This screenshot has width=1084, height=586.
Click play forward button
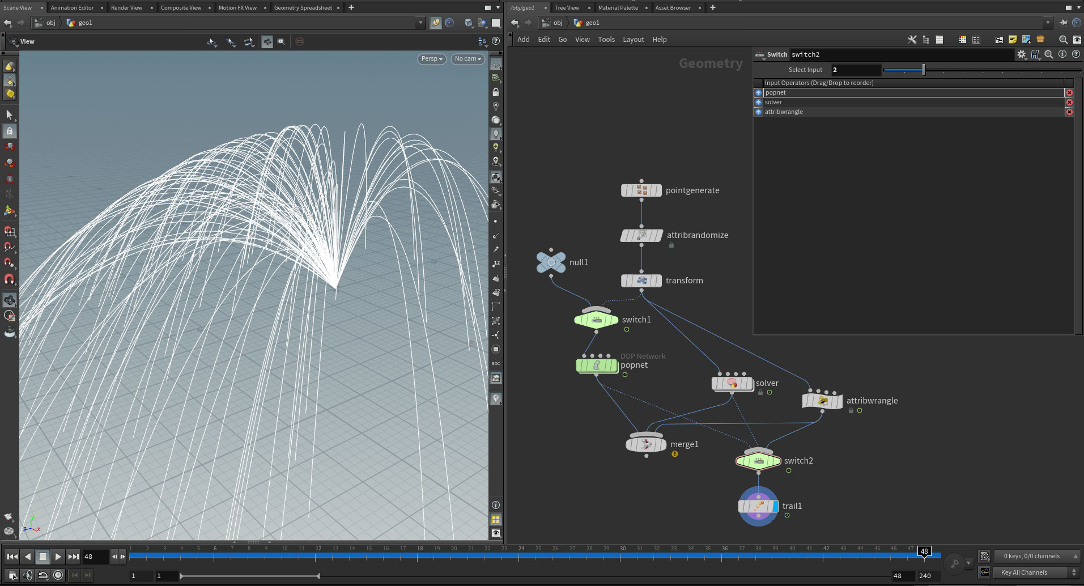point(58,557)
